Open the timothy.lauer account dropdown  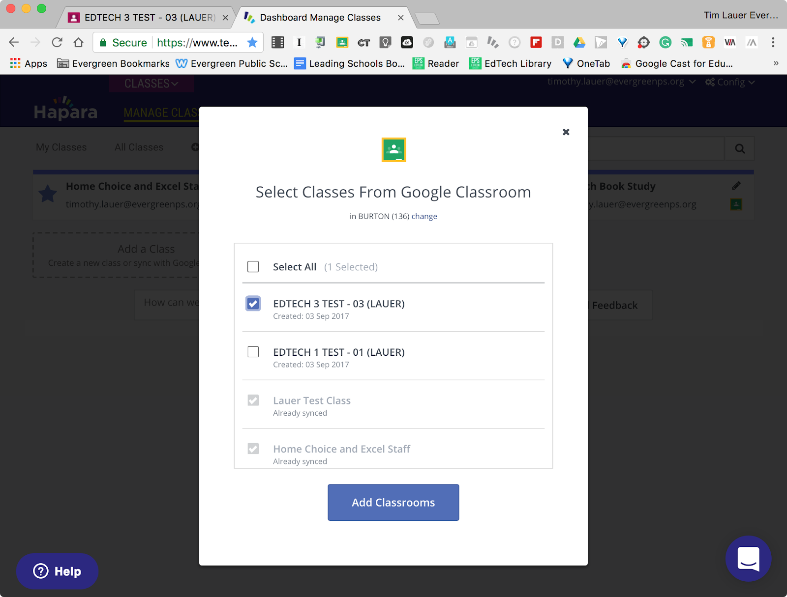622,82
